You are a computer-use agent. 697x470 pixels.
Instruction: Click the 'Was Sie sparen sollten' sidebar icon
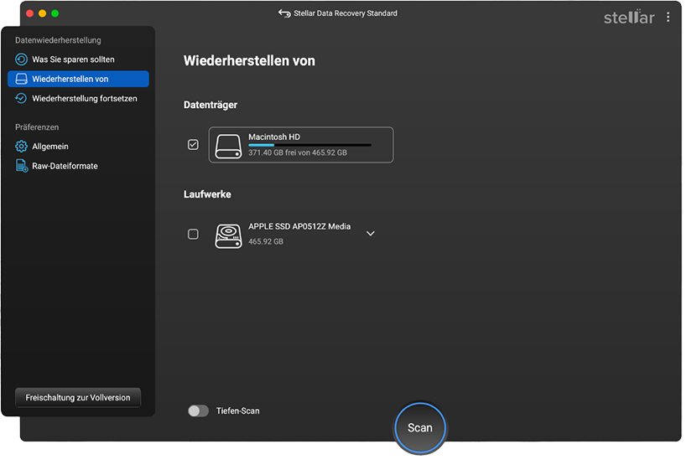coord(22,59)
